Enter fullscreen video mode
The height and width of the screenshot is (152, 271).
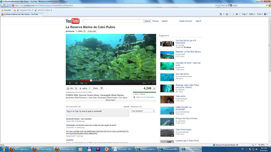pyautogui.click(x=154, y=83)
